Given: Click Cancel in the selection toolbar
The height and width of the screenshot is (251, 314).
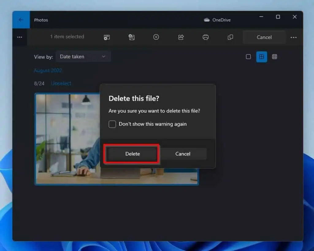Looking at the screenshot, I should pos(264,37).
